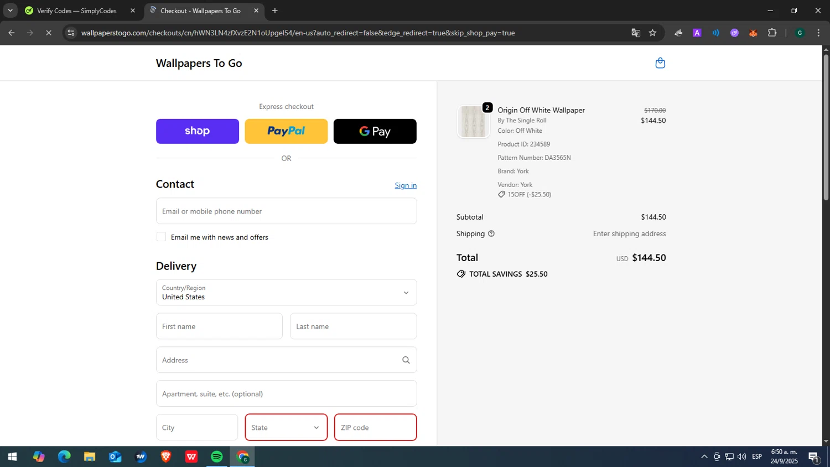Pay with PayPal button

point(286,131)
